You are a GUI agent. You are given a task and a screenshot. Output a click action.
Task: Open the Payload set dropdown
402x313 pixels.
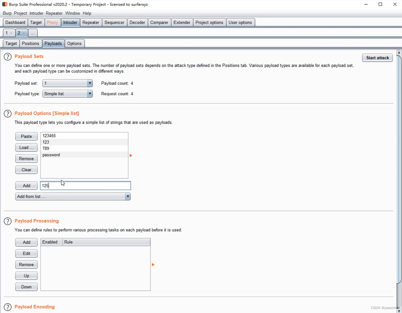click(68, 83)
